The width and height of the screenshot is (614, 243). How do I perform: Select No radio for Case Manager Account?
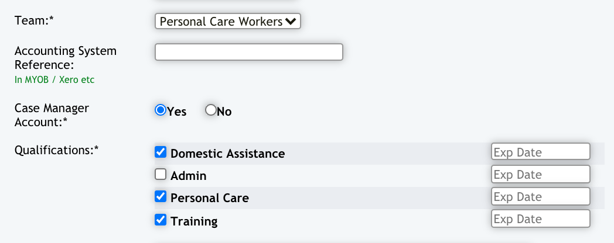pyautogui.click(x=210, y=110)
